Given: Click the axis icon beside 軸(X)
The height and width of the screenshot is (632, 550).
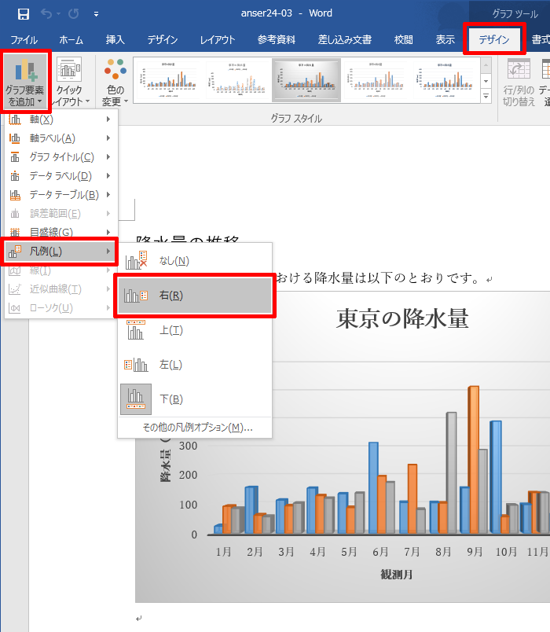Looking at the screenshot, I should (15, 119).
